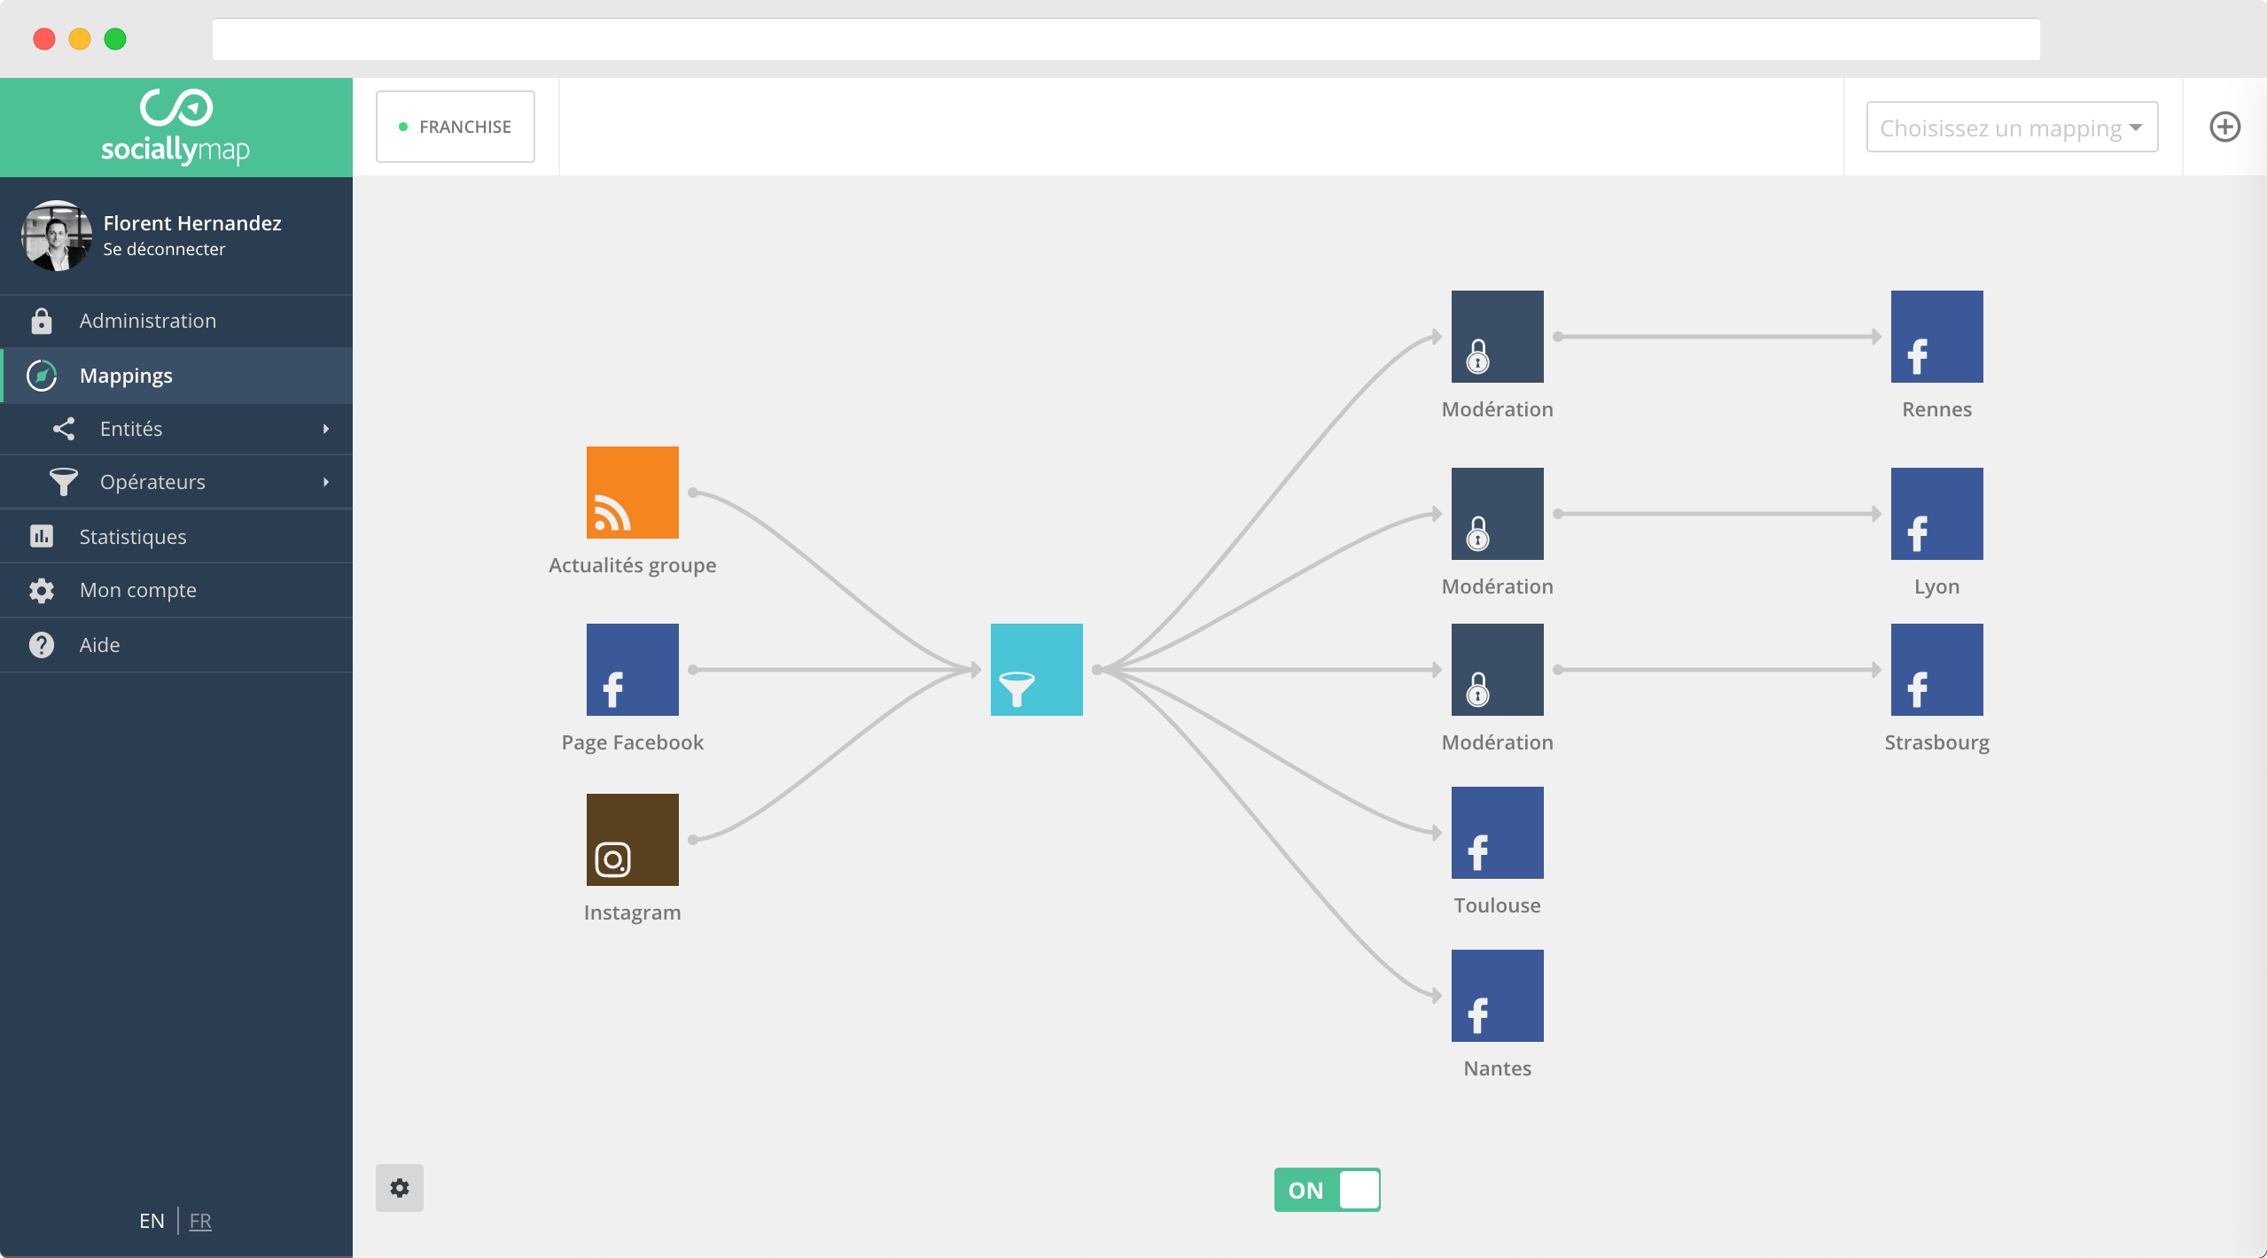
Task: Open the Choisissez un mapping dropdown
Action: coord(2012,128)
